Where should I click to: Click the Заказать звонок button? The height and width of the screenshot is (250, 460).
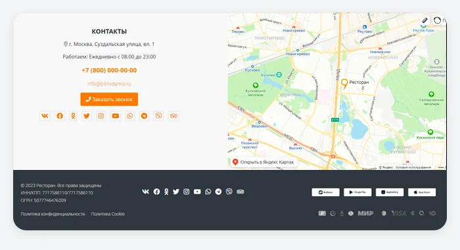[109, 99]
